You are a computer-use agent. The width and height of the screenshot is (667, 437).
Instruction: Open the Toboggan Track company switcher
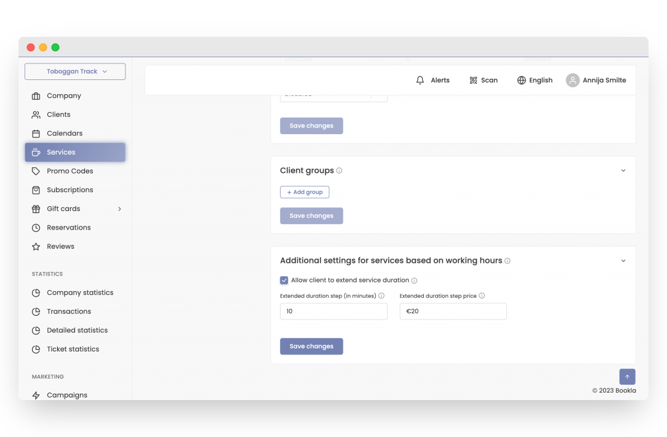point(74,71)
